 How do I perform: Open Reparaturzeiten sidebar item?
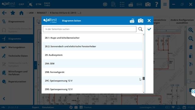[16, 82]
